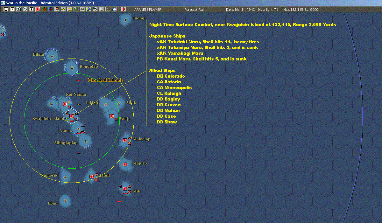Viewport: 382px width, 223px height.
Task: Click the Marshall Islands region label
Action: click(x=105, y=80)
